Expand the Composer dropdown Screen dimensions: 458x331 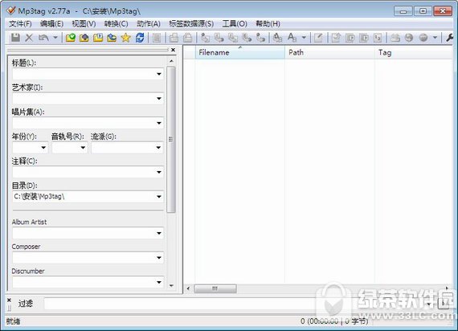click(159, 258)
